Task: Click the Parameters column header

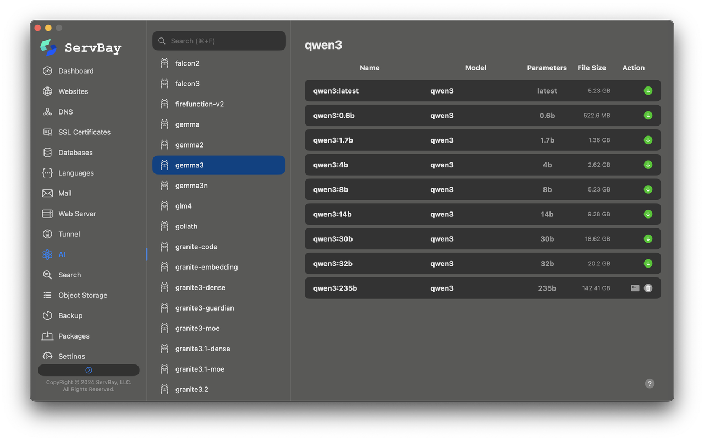Action: [x=547, y=68]
